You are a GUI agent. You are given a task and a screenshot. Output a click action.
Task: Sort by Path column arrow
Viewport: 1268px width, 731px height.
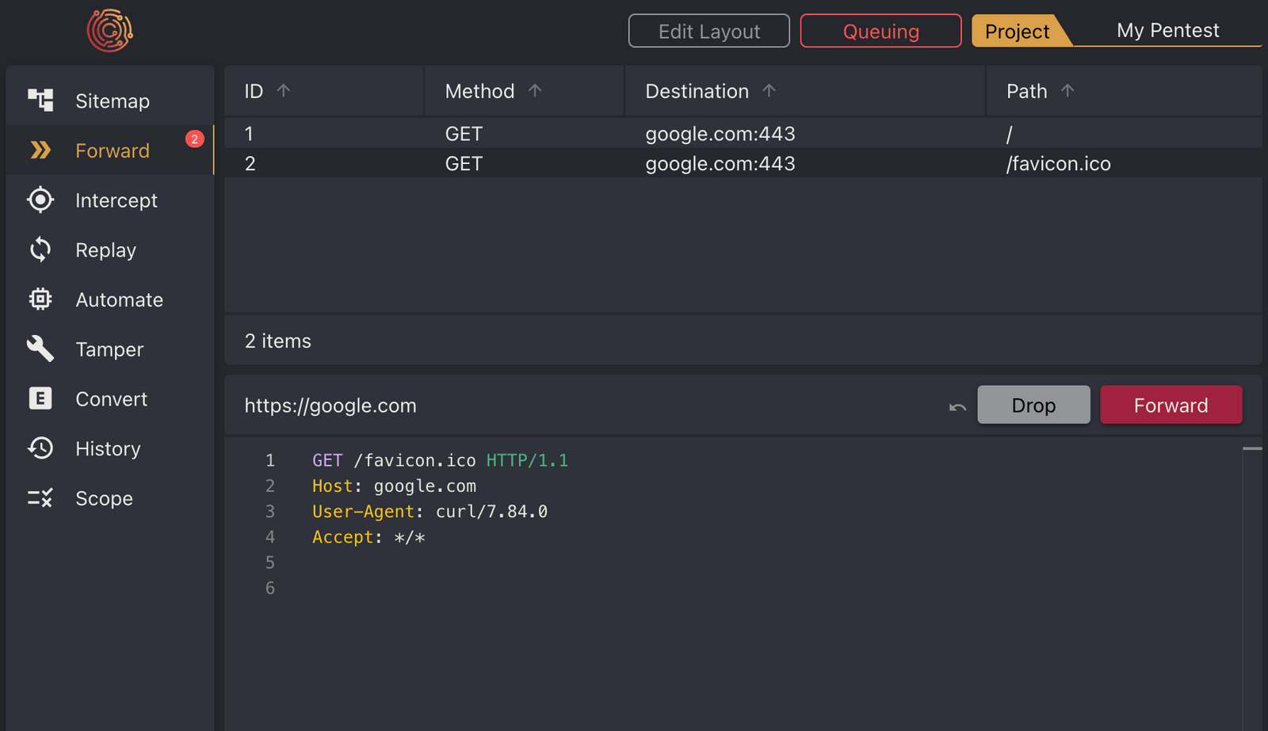pyautogui.click(x=1067, y=90)
